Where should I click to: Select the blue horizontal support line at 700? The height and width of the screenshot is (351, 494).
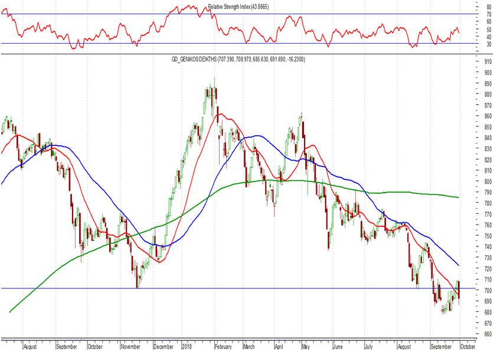tap(238, 288)
